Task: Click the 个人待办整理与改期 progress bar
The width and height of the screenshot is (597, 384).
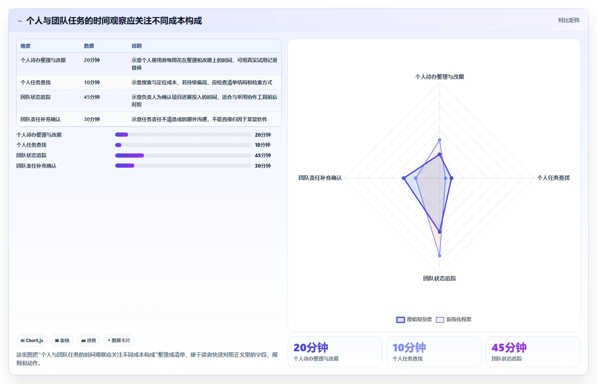Action: [183, 135]
